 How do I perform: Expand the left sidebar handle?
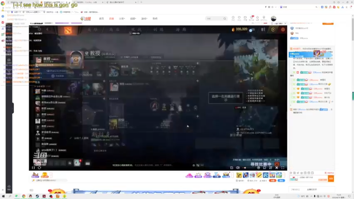[x=13, y=108]
